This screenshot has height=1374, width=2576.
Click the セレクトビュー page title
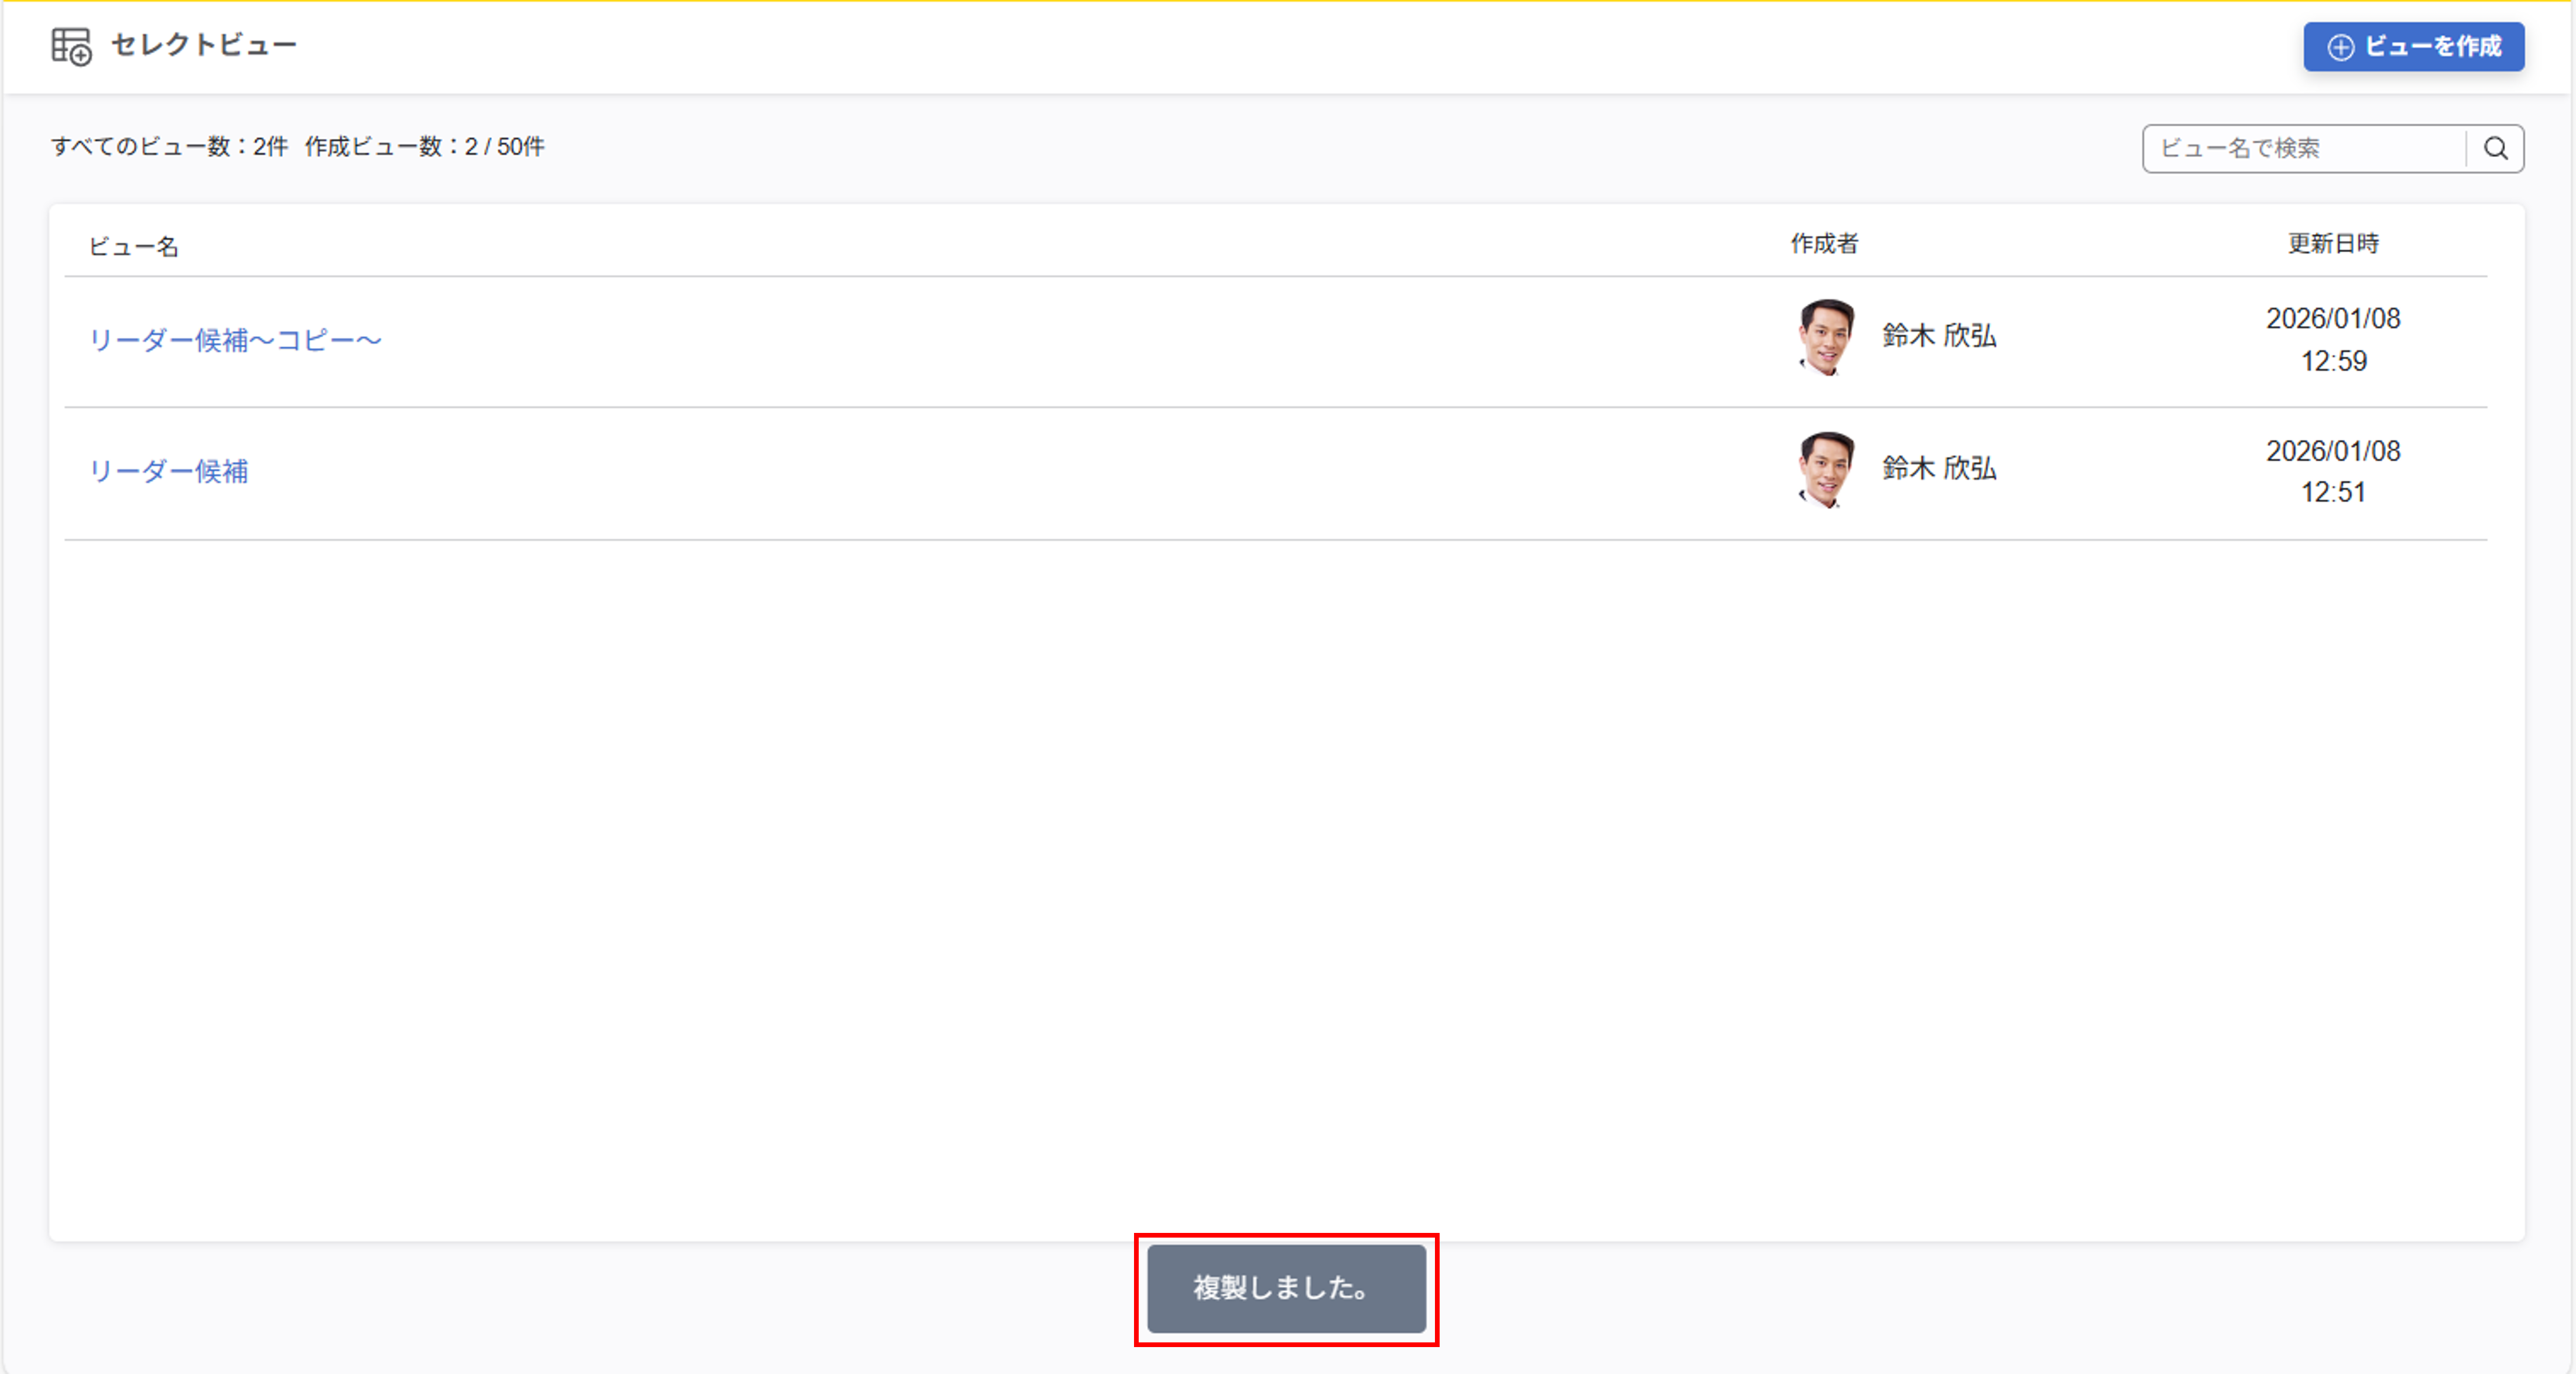[x=204, y=45]
